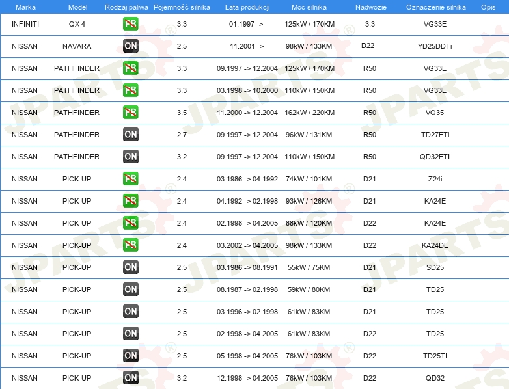Click diesel ON icon in PATHFINDER TD27ETi row
The width and height of the screenshot is (509, 389).
pyautogui.click(x=130, y=134)
